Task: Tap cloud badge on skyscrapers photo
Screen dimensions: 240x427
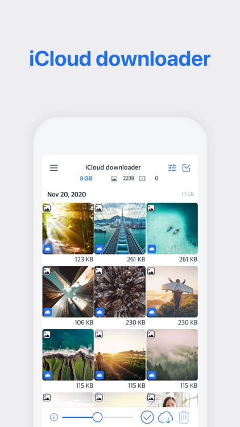Action: tap(48, 312)
